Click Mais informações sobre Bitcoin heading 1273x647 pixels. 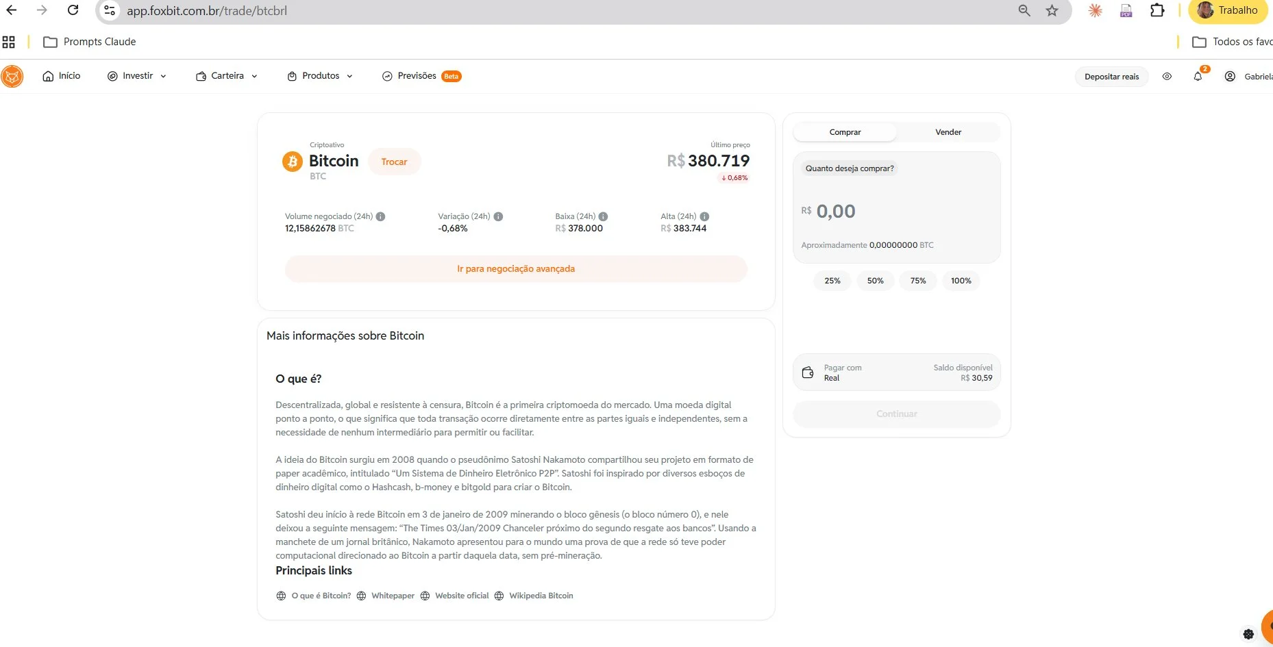coord(345,335)
